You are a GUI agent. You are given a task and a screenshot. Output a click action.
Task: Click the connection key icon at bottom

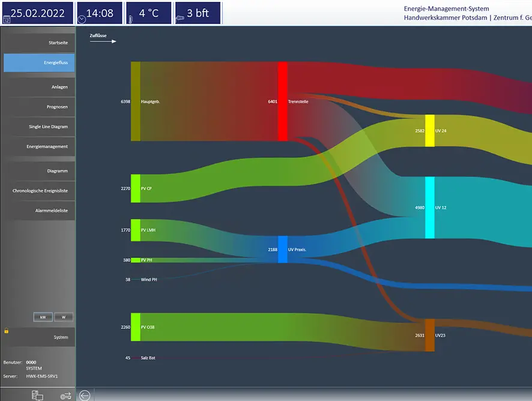click(x=66, y=396)
